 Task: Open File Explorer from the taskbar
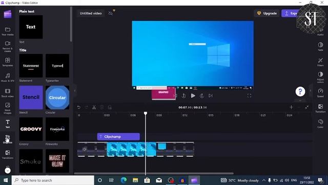[x=135, y=180]
